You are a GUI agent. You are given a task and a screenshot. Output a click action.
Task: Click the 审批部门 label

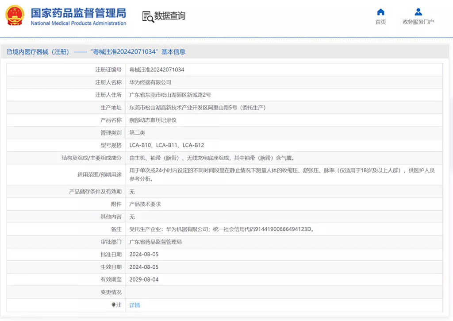[111, 242]
